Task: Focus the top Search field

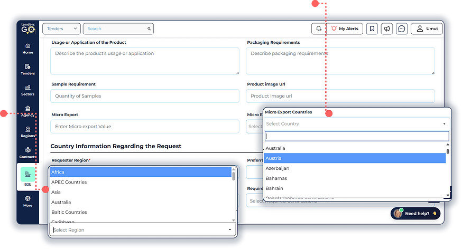Action: pos(118,29)
